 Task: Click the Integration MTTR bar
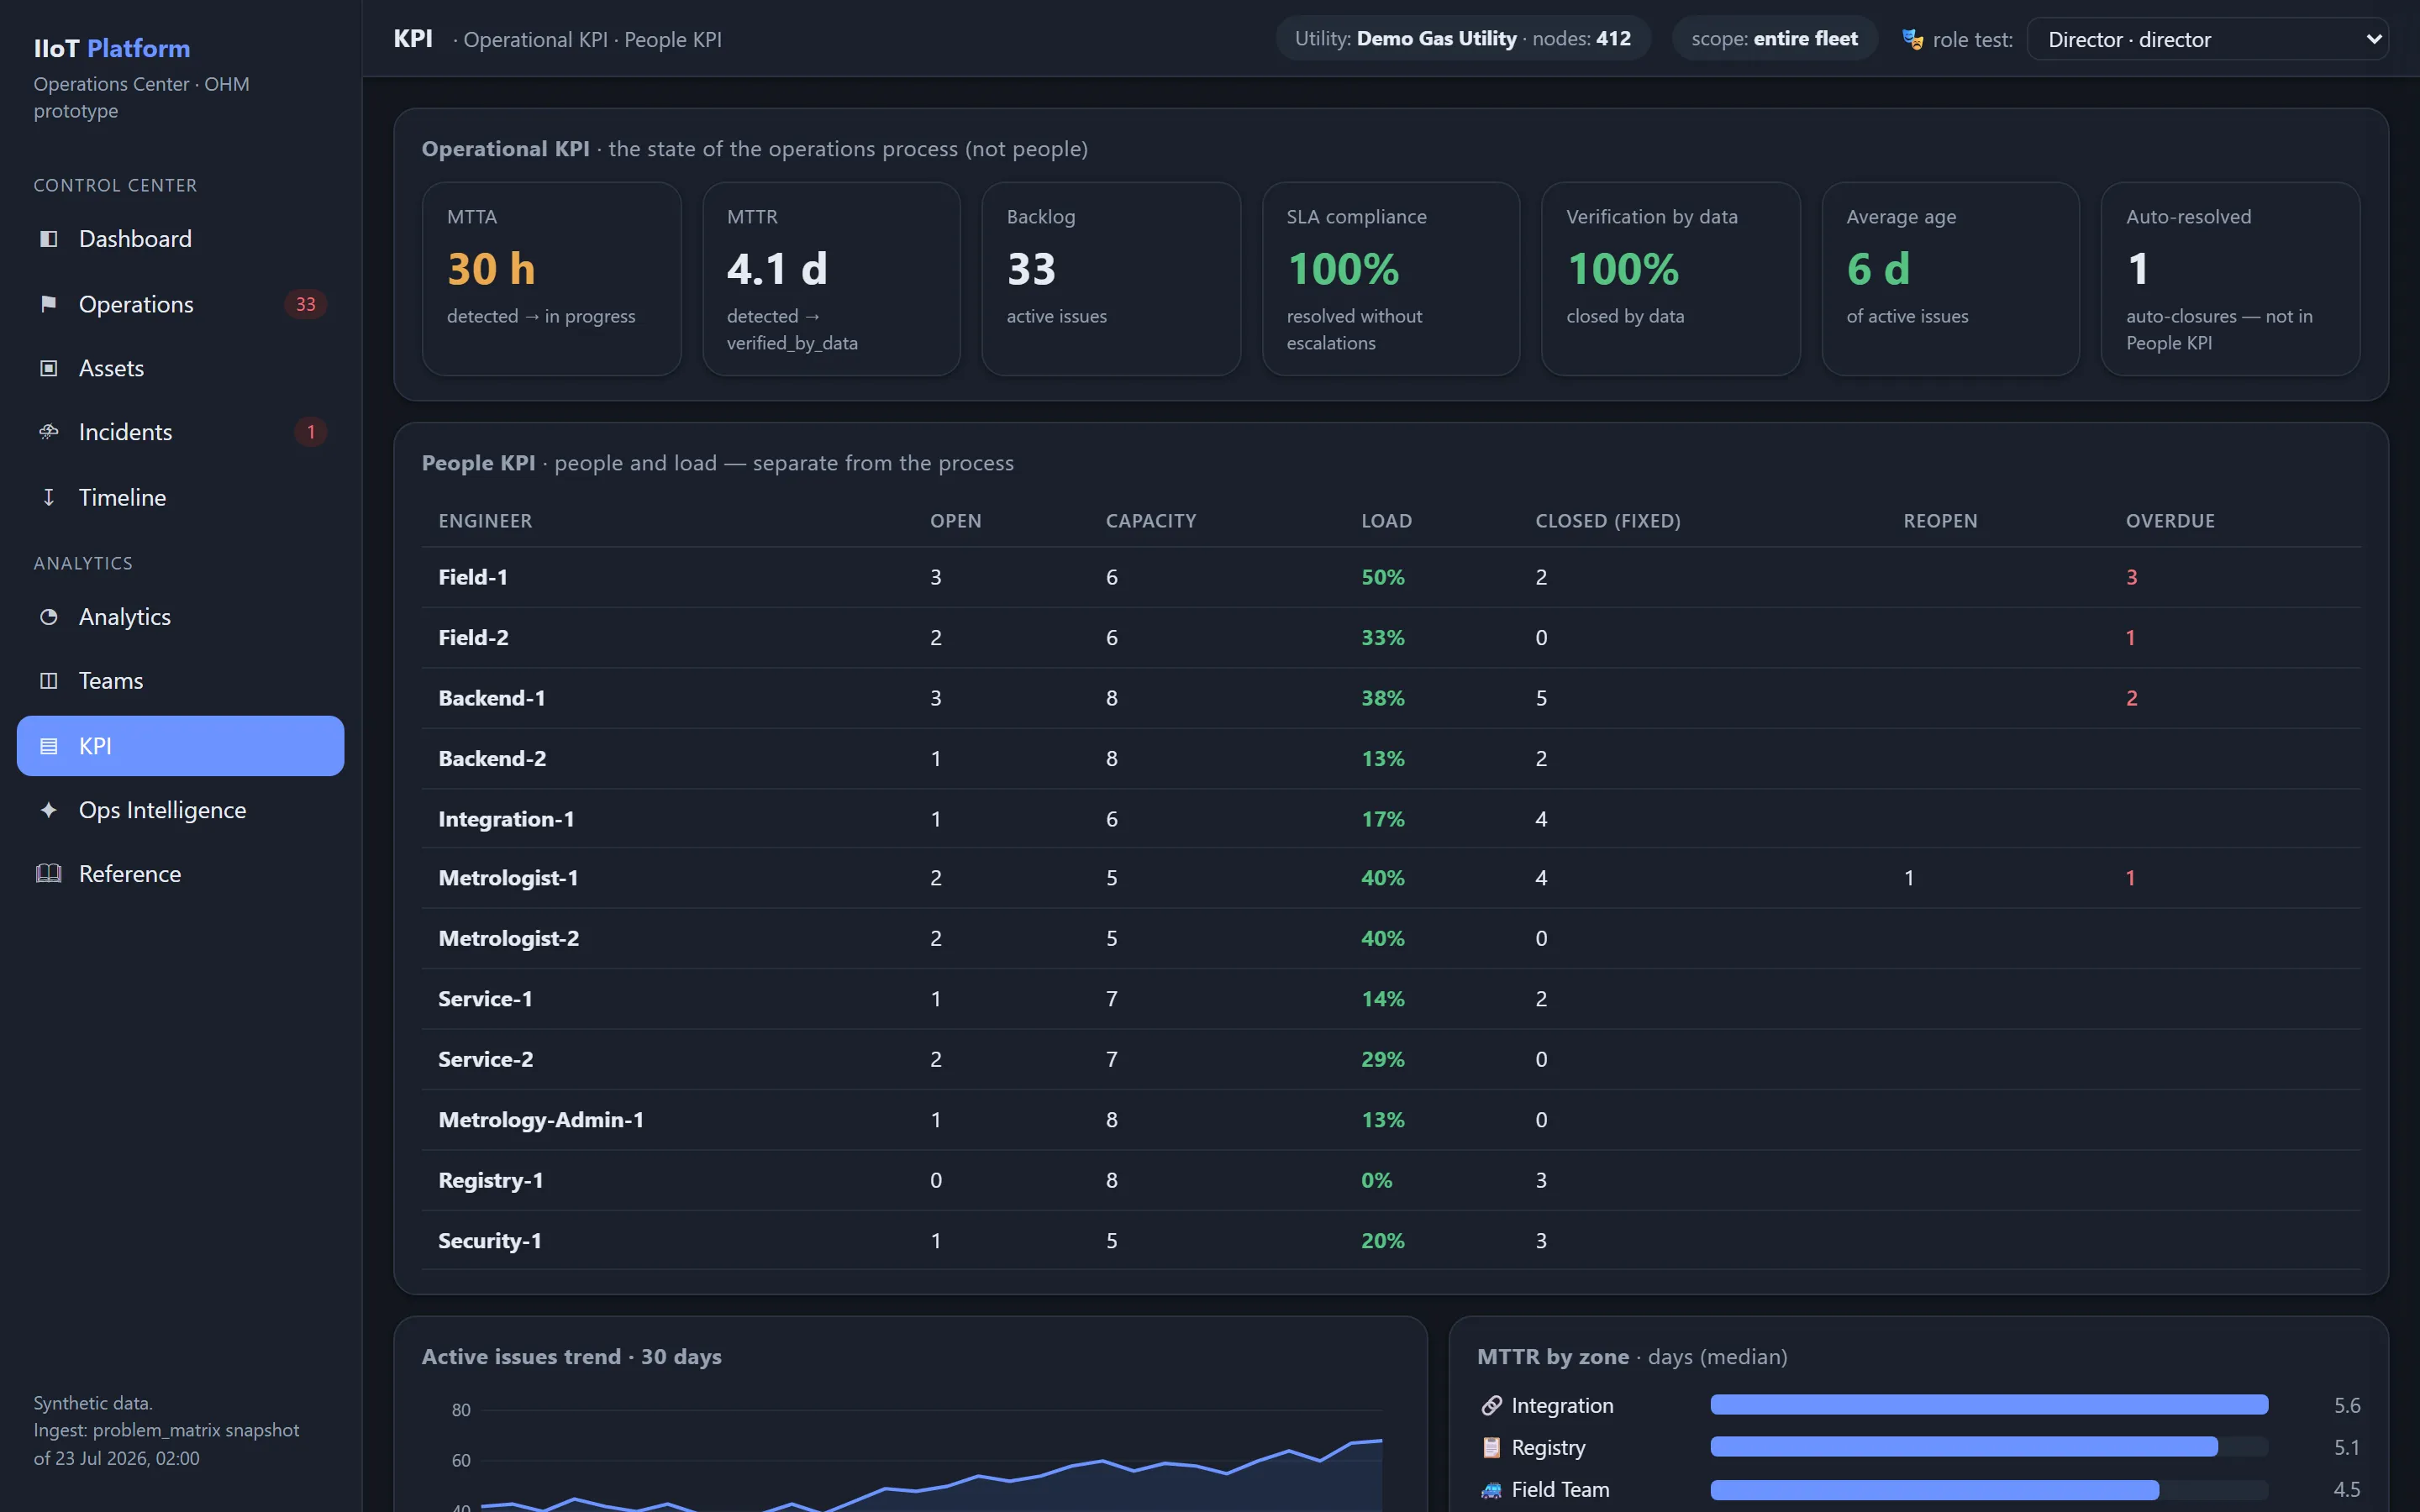[1989, 1405]
